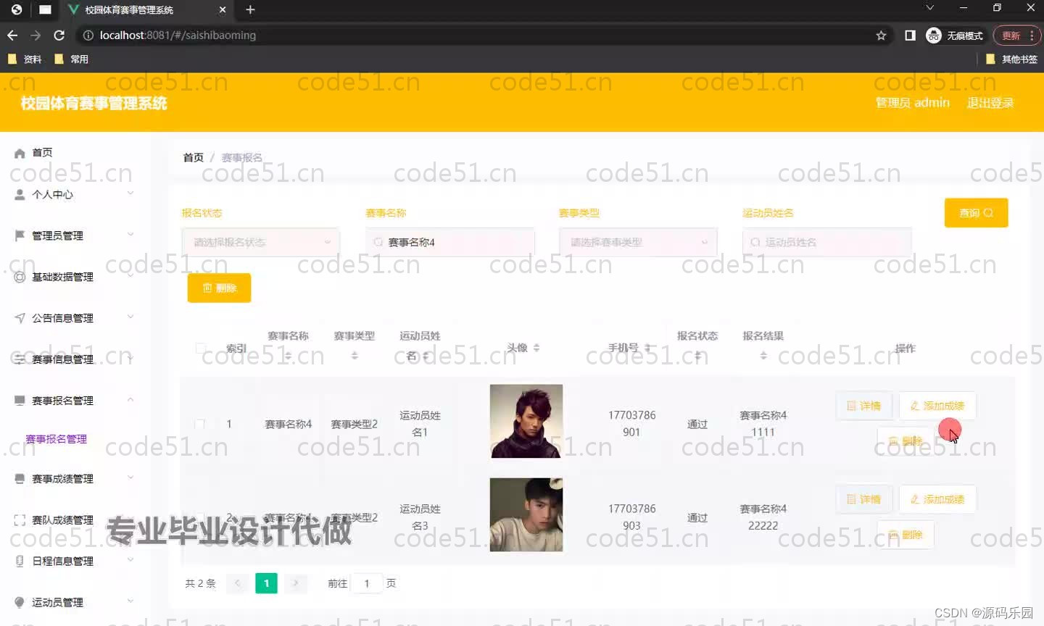Open 其他书签 bookmarks folder

(1011, 59)
